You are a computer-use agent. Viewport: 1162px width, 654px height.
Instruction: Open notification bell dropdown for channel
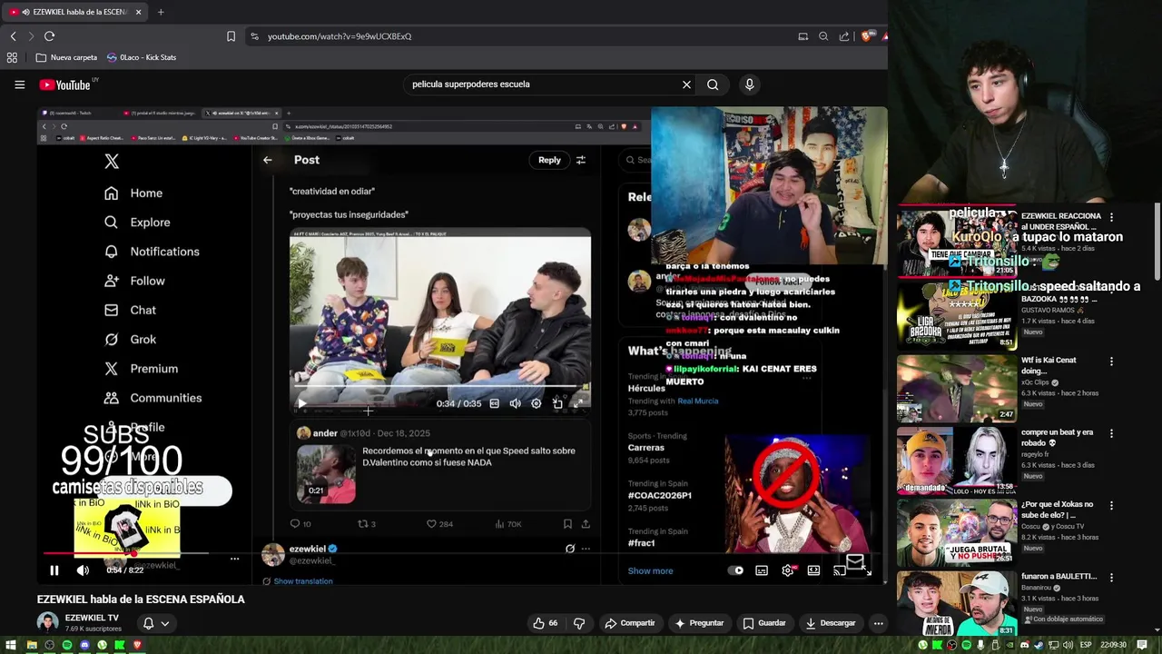(155, 623)
